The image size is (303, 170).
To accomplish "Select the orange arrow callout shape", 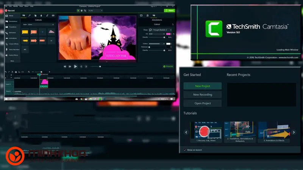I will [x=34, y=40].
